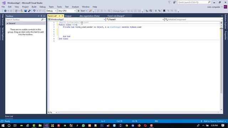Click the 'End Class' line in the code editor
The width and height of the screenshot is (228, 128).
pos(63,39)
